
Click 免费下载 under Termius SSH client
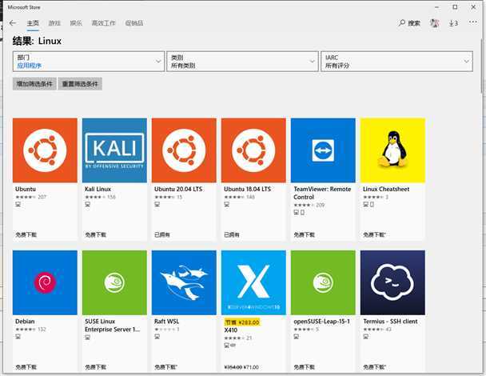click(374, 367)
